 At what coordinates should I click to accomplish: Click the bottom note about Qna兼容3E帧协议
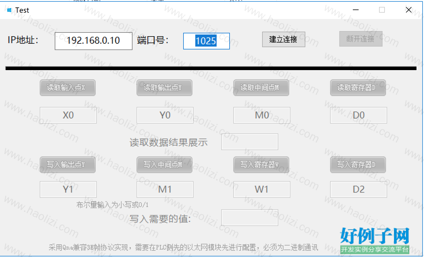pos(183,247)
